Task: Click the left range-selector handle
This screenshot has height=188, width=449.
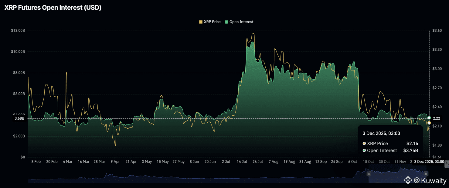Action: click(x=369, y=174)
